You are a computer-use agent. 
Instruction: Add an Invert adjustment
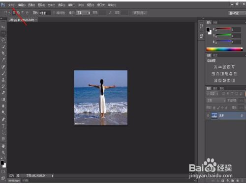pos(215,80)
